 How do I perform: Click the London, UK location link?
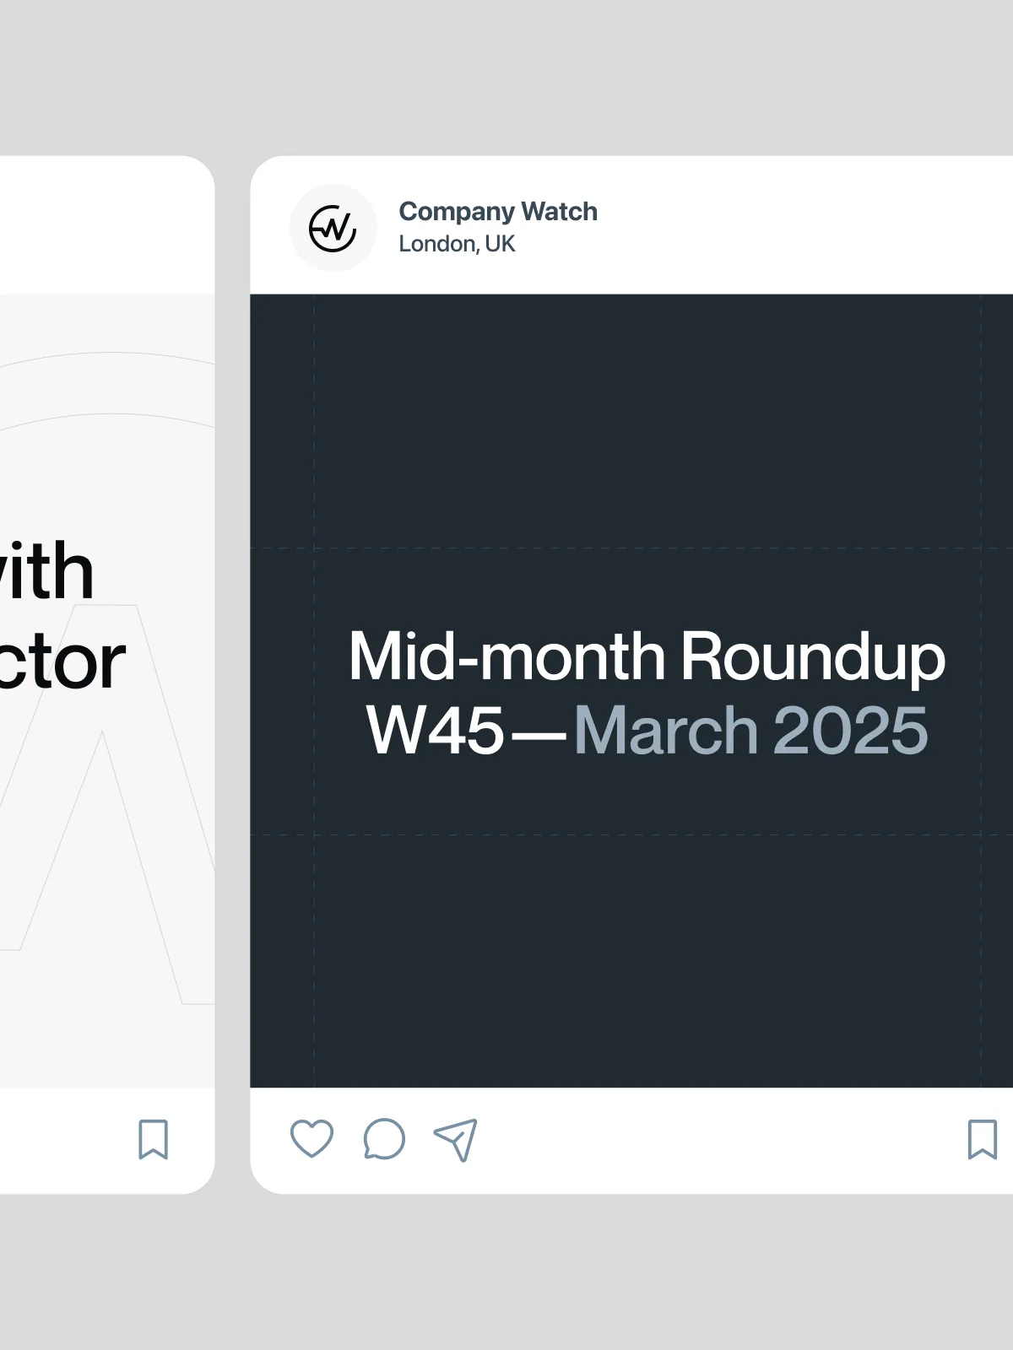coord(457,245)
